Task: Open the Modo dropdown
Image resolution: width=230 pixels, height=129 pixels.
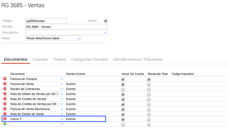Action: click(x=79, y=38)
